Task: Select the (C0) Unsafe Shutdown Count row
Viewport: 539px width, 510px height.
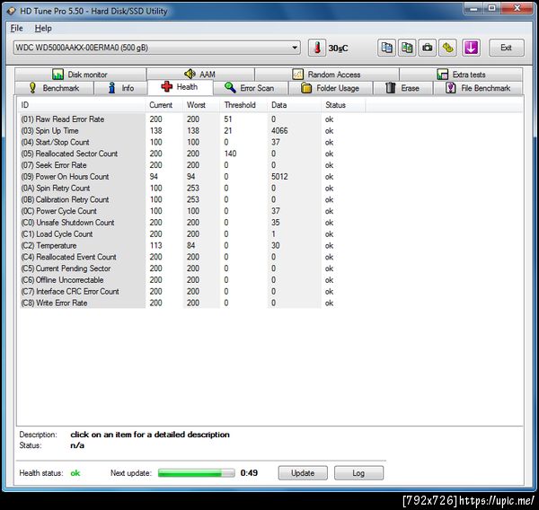Action: pos(192,223)
